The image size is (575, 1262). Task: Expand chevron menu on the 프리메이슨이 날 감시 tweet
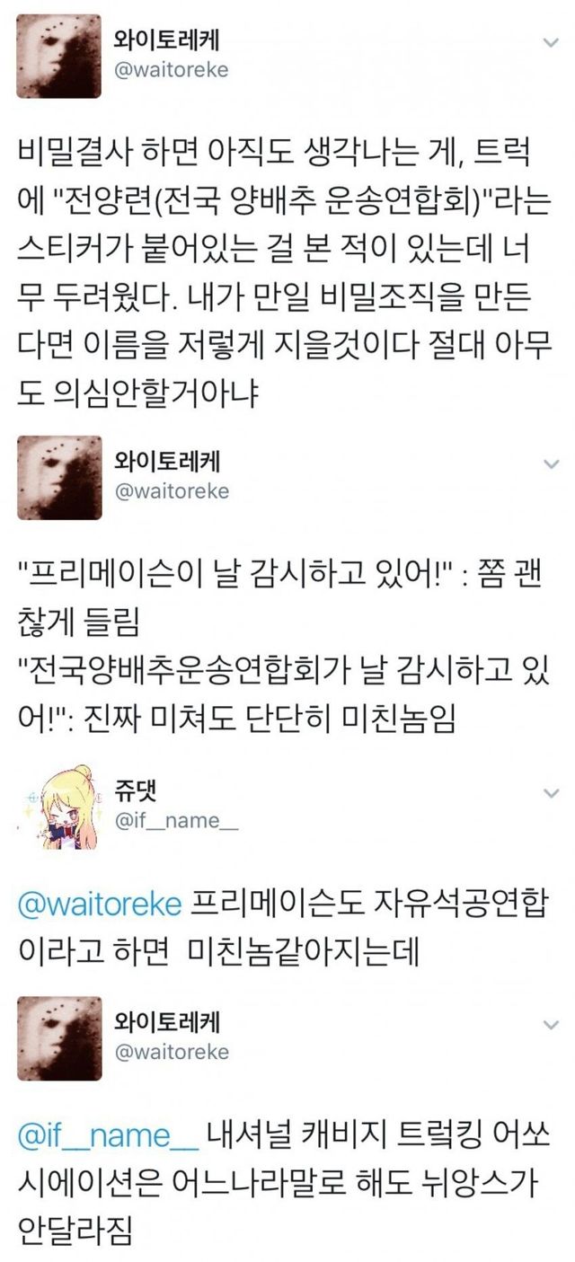click(x=552, y=463)
